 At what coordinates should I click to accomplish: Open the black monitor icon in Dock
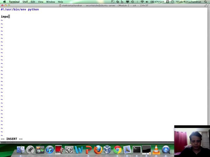(x=146, y=149)
